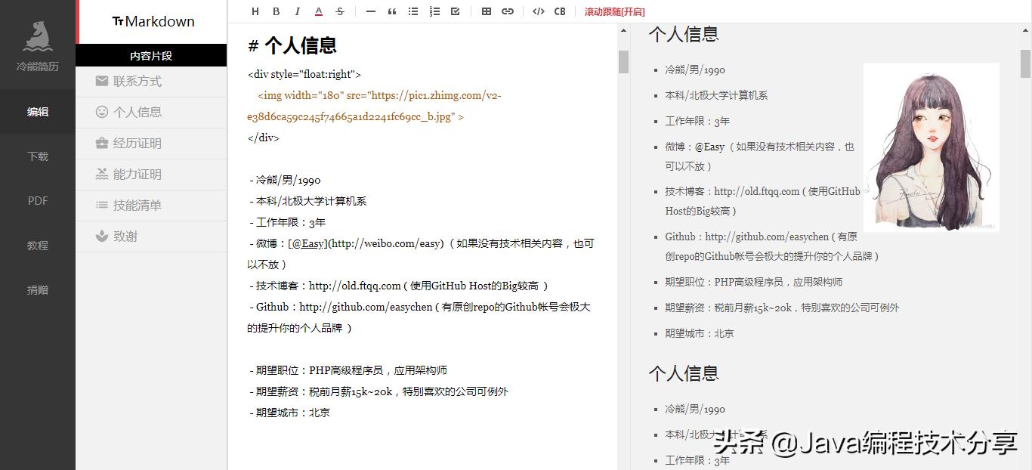The height and width of the screenshot is (470, 1032).
Task: Insert a bulleted list
Action: [x=412, y=11]
